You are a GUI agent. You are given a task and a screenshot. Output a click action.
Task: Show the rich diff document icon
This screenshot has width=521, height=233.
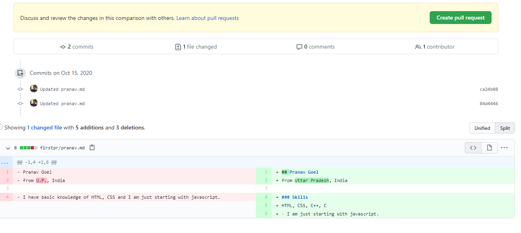490,148
